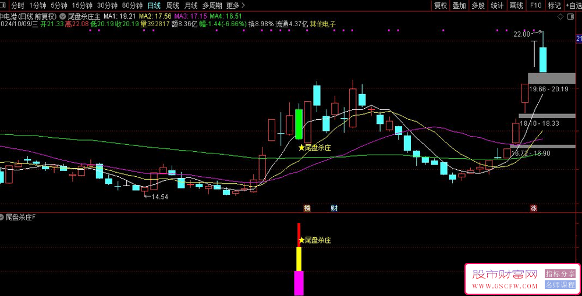Select the latest cyan candle near 22.08
The height and width of the screenshot is (296, 582).
543,59
